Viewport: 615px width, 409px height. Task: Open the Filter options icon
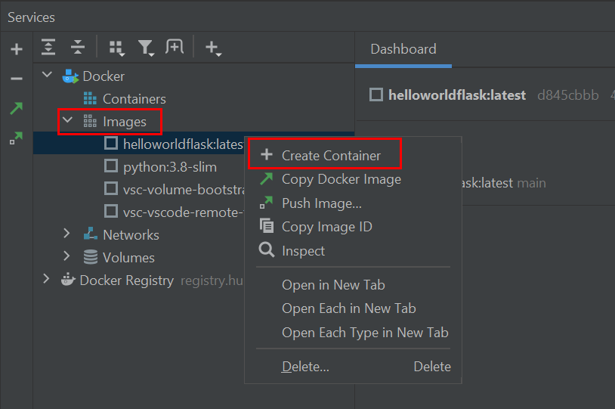click(145, 48)
